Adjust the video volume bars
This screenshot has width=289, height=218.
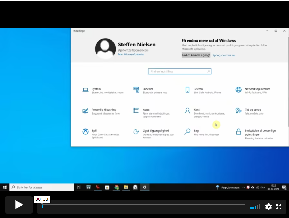255,207
